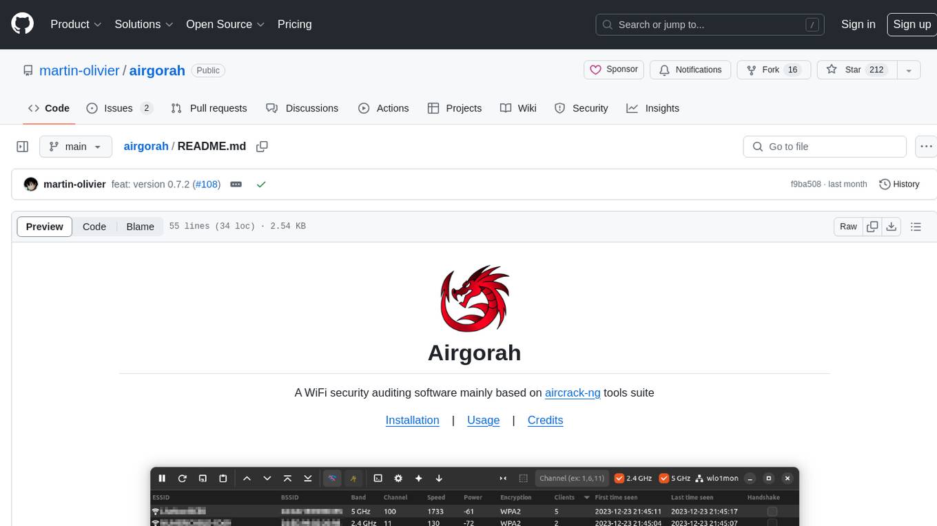Select the Code repository tab
Viewport: 937px width, 526px height.
tap(48, 108)
